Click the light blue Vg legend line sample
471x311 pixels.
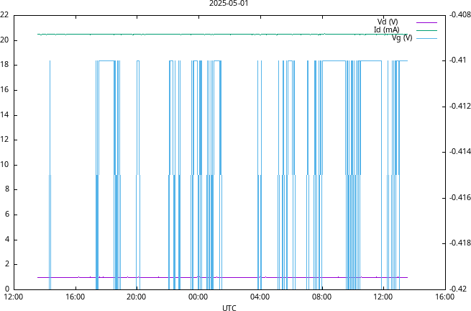[426, 38]
